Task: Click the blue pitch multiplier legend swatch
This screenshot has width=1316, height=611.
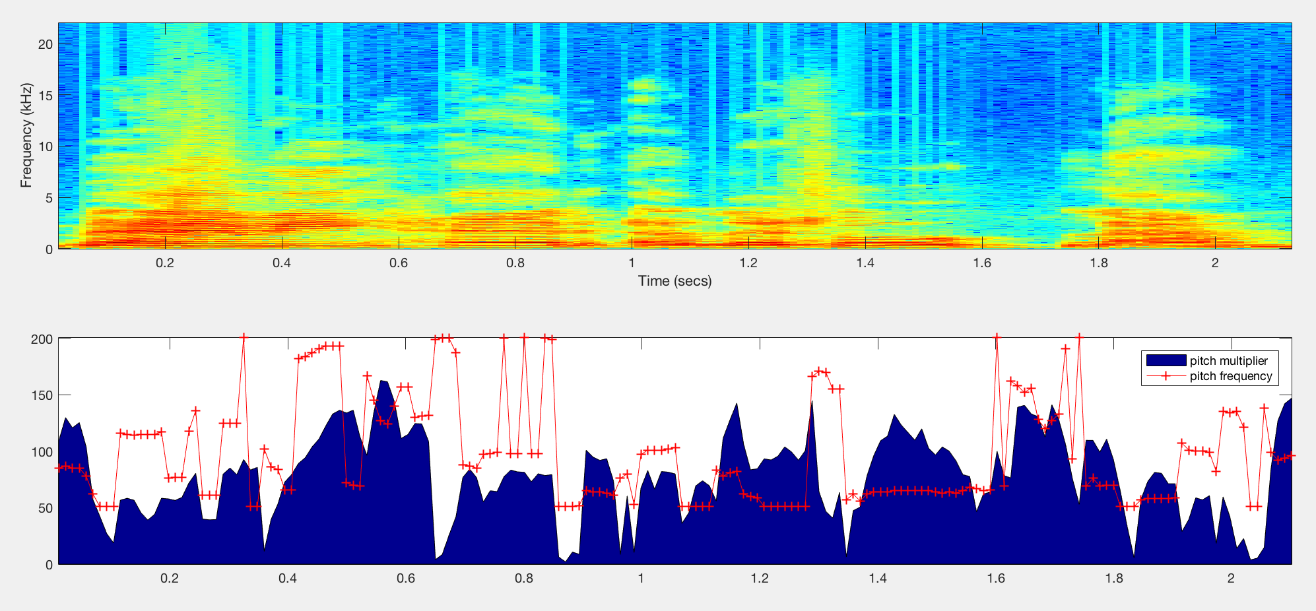Action: pos(1166,360)
